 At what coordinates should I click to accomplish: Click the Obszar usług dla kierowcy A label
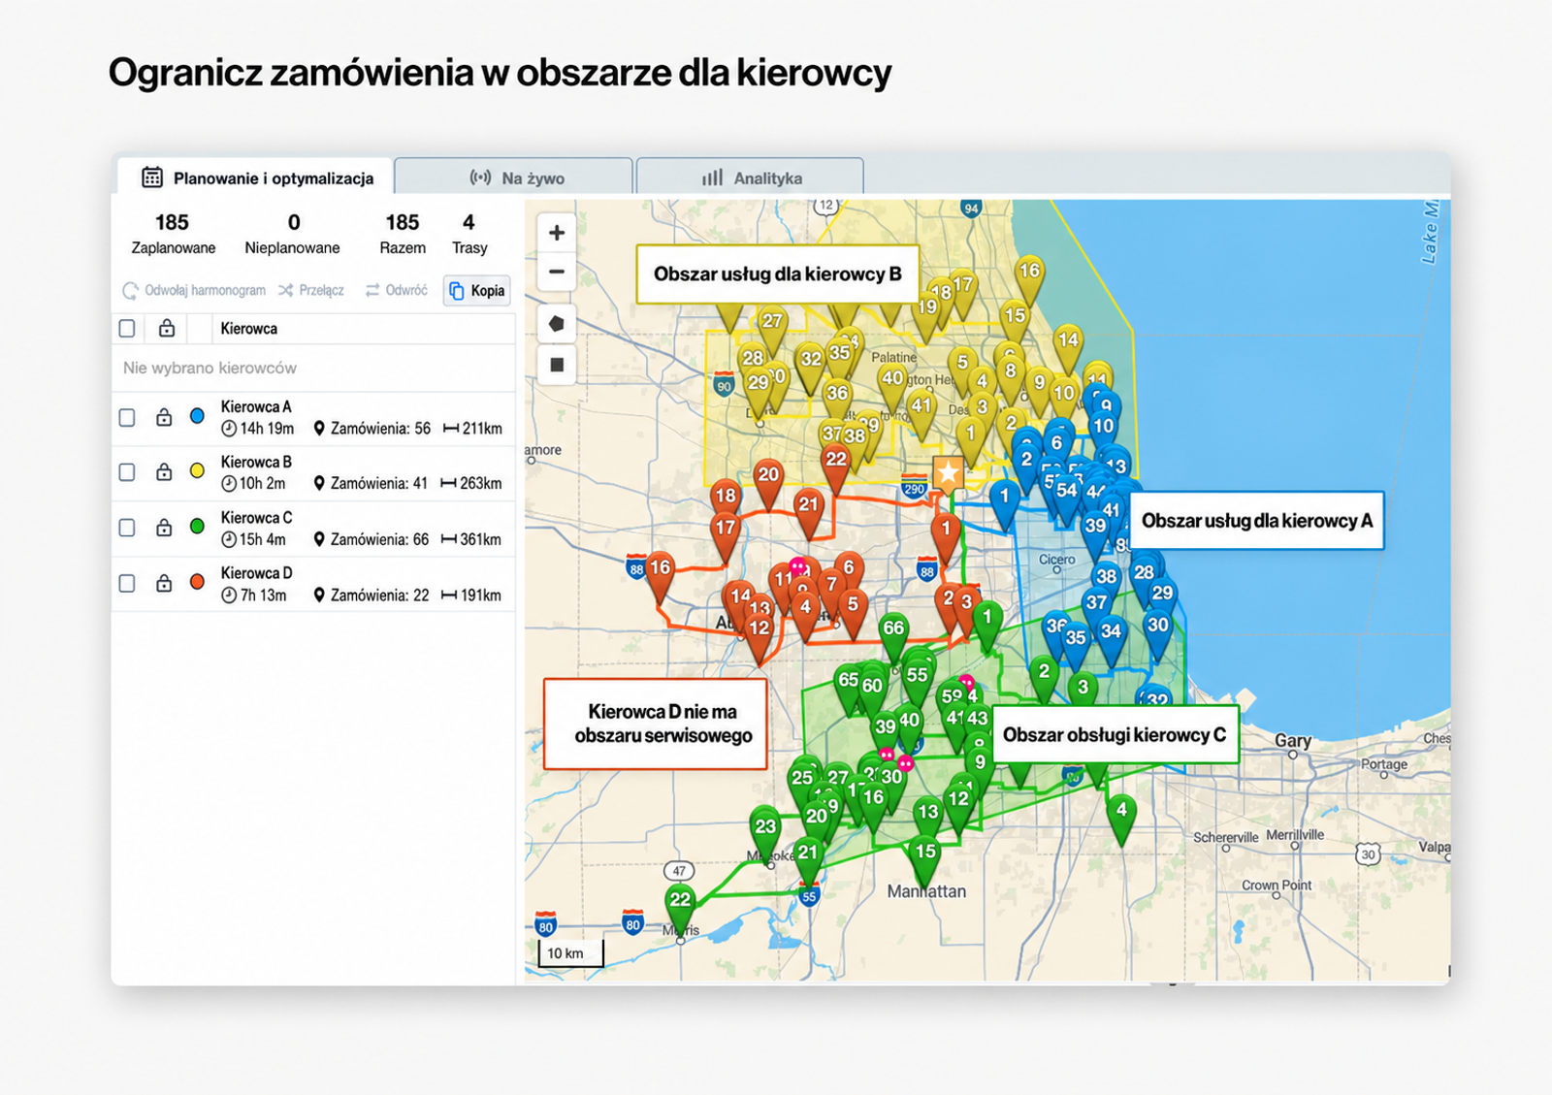[x=1256, y=521]
